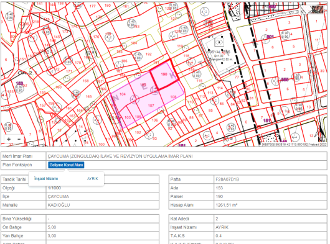The height and width of the screenshot is (244, 330).
Task: Zoom in with the map plus button
Action: [x=9, y=139]
